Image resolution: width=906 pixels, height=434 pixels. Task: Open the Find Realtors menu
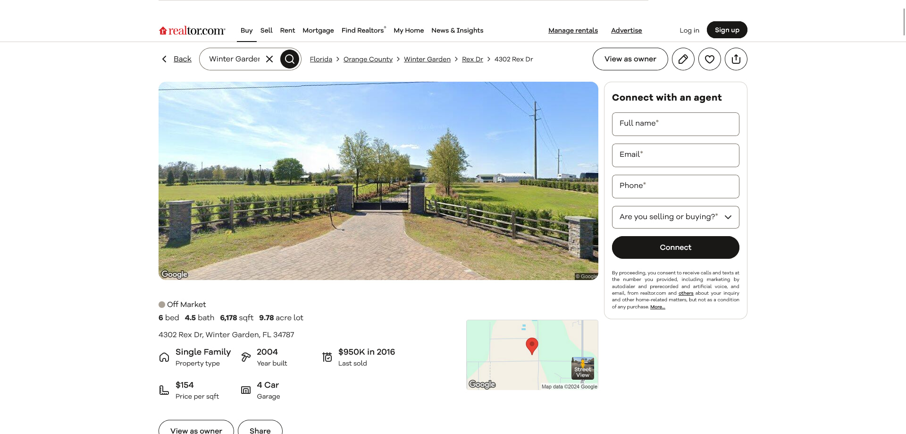point(363,30)
